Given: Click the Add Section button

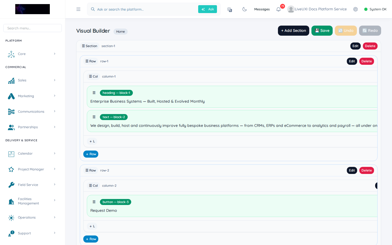Looking at the screenshot, I should (293, 31).
